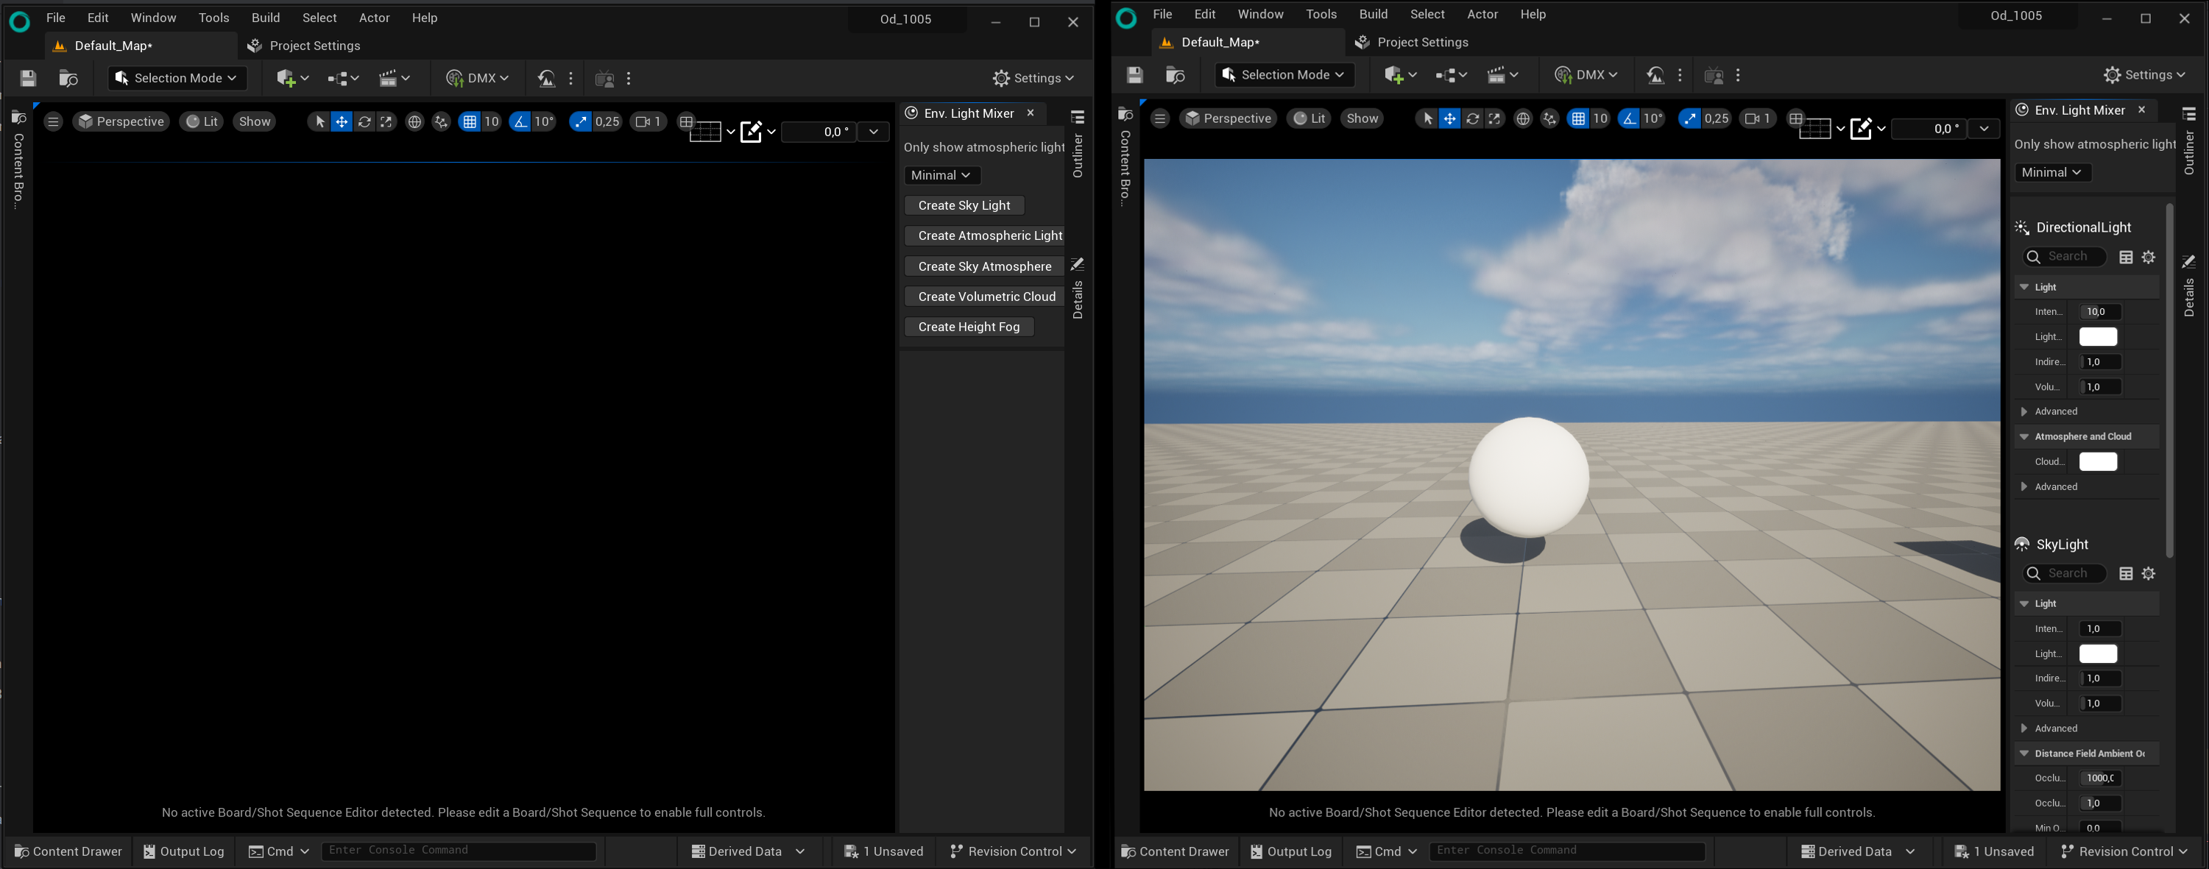Click the Build menu in the menu bar

tap(265, 17)
